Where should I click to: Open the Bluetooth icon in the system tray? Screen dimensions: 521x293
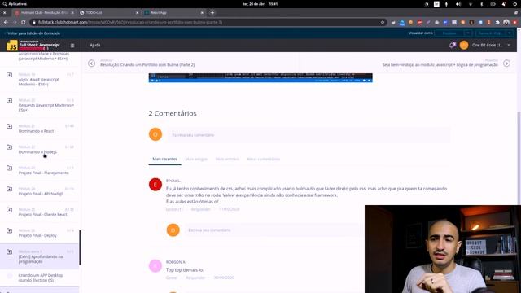click(481, 4)
